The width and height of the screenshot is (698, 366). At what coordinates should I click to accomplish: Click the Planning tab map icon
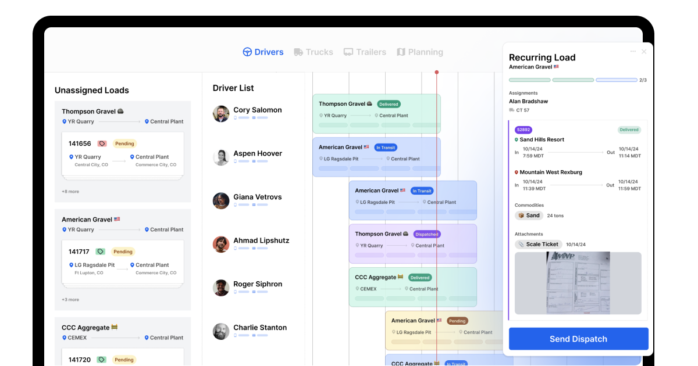point(401,52)
